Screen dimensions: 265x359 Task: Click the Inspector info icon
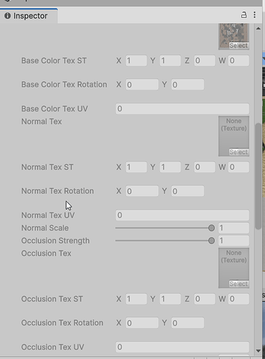(x=8, y=16)
